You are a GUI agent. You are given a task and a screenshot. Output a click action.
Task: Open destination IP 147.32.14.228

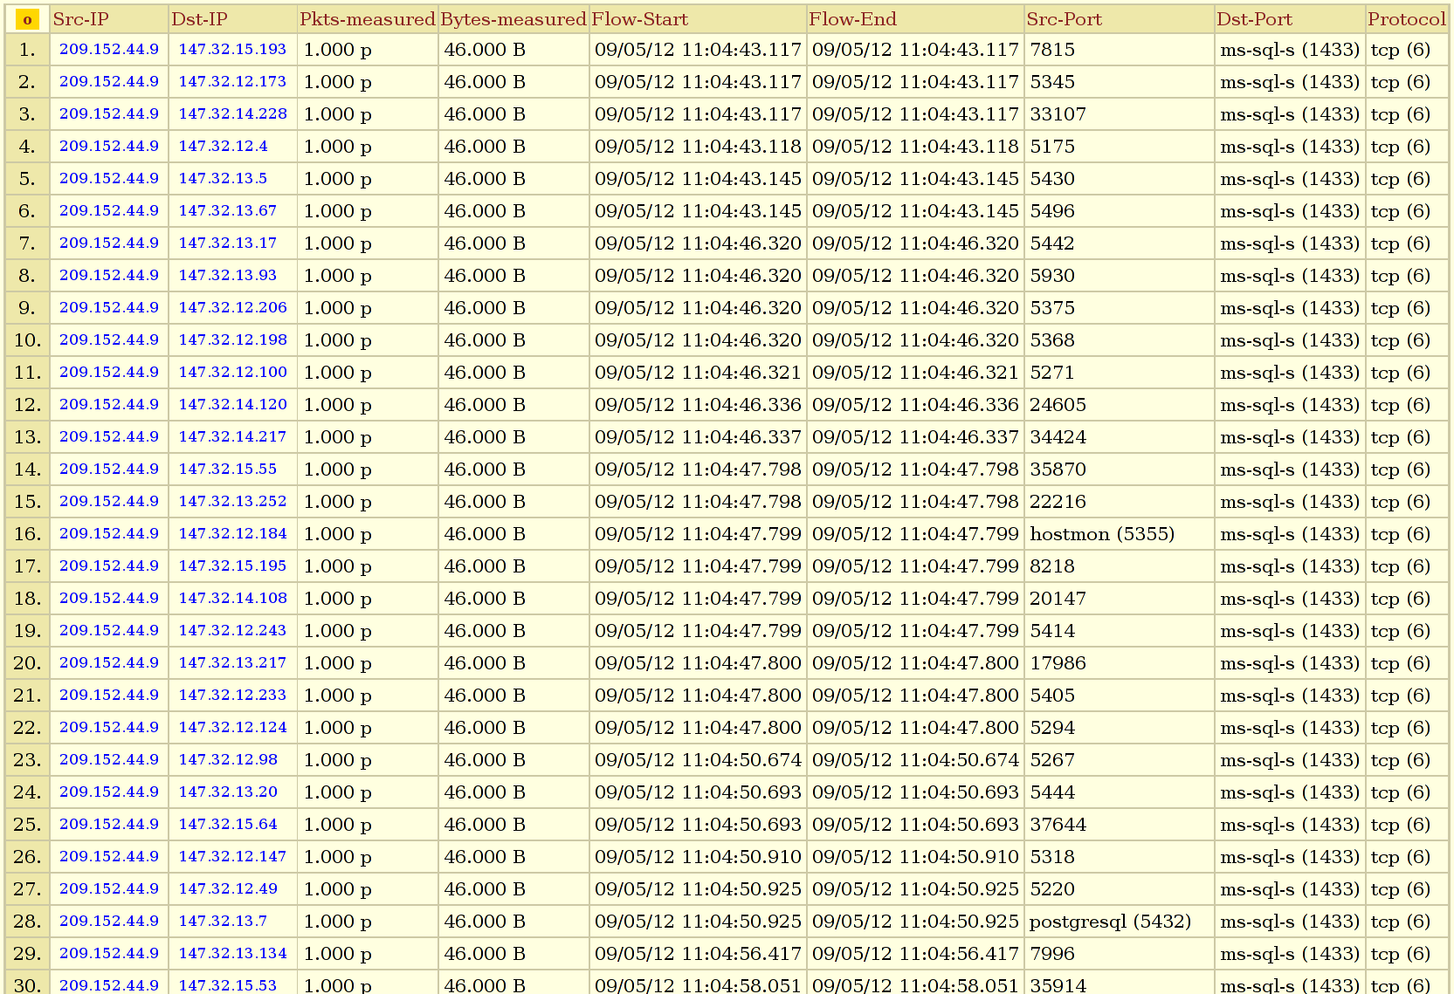[232, 113]
